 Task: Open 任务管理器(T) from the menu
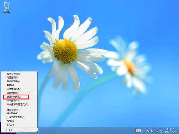13,109
